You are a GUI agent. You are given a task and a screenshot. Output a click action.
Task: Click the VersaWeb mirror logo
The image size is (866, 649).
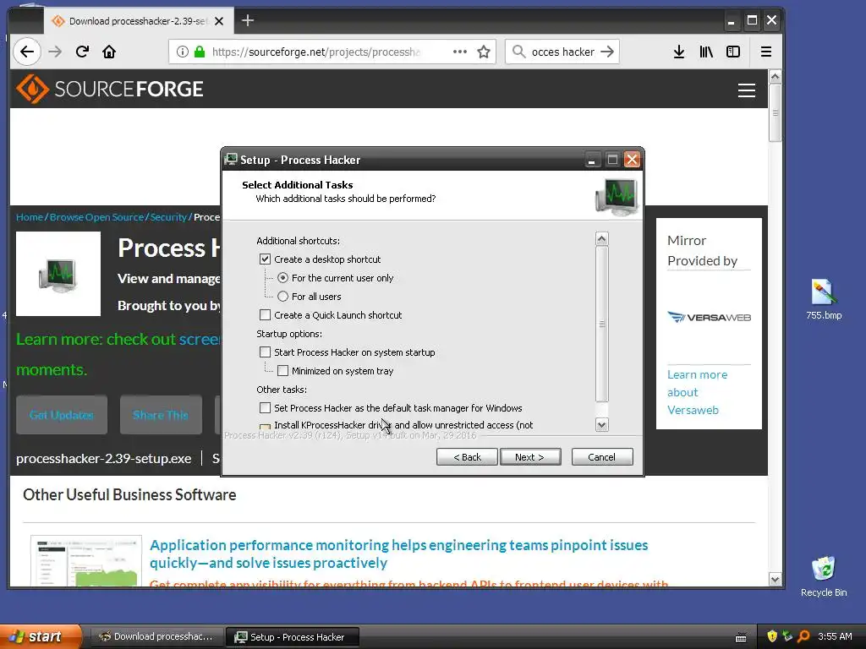tap(710, 318)
